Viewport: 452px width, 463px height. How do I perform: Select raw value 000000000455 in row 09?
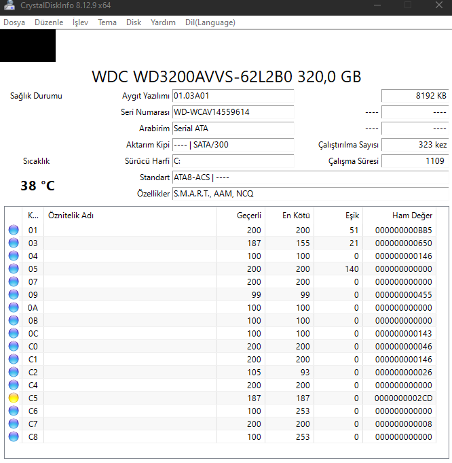[403, 294]
